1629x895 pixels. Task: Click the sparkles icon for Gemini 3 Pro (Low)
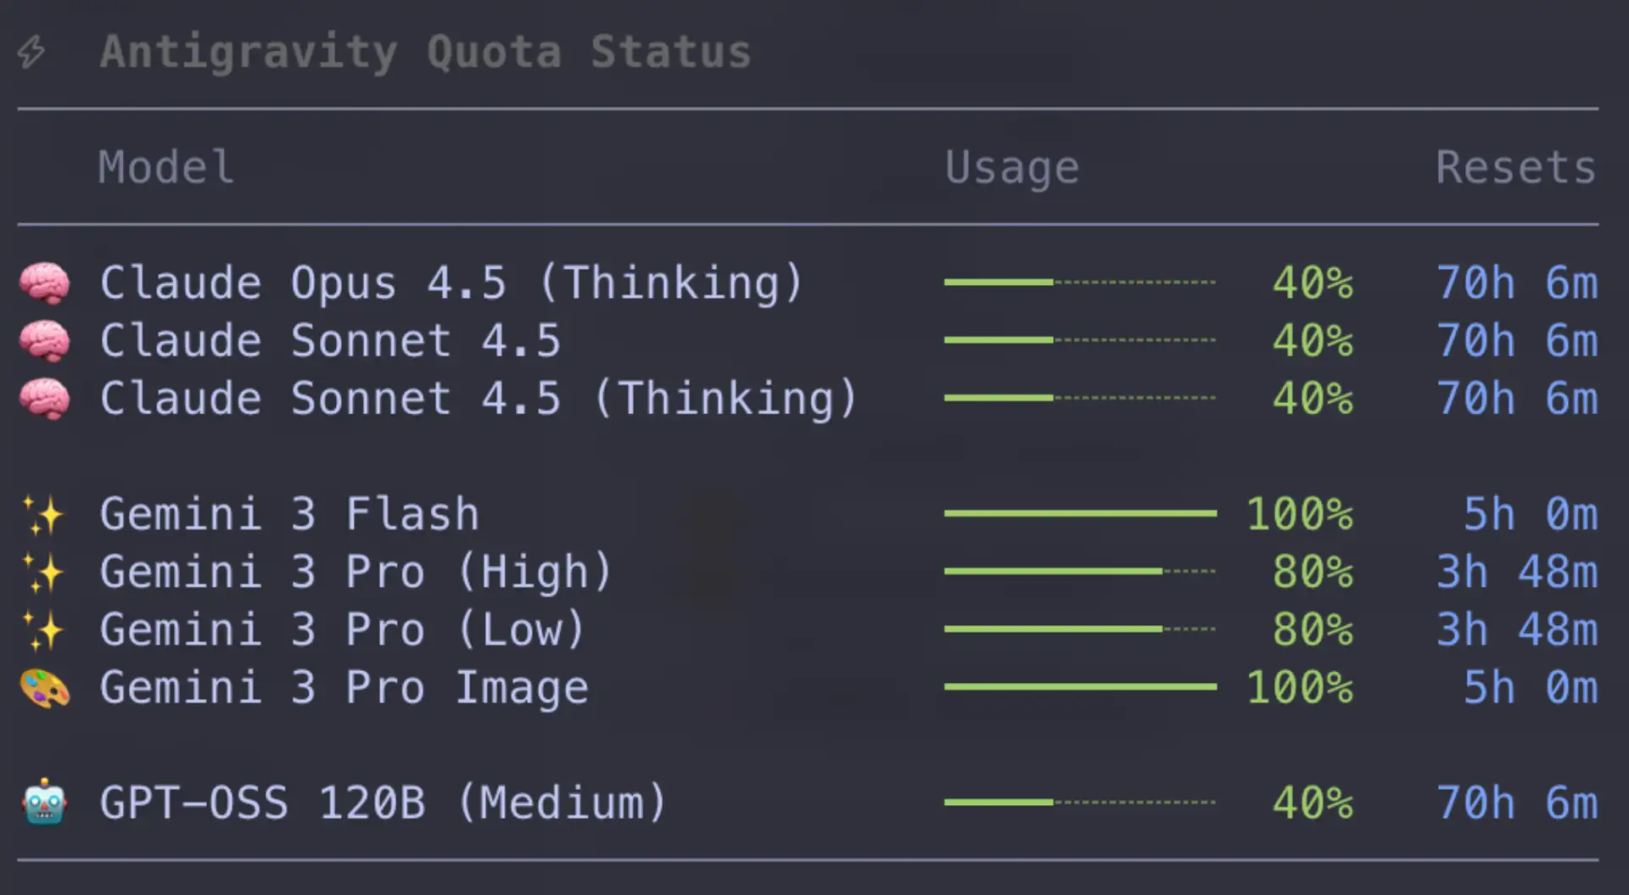coord(43,629)
